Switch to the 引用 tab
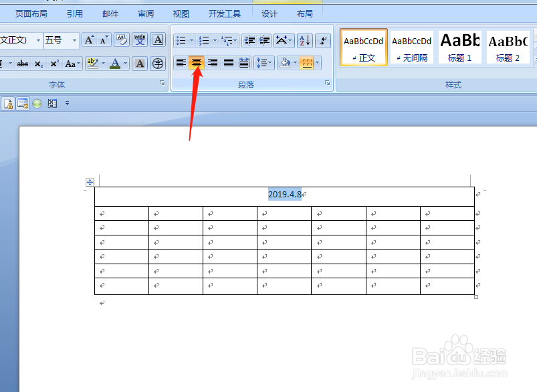 click(75, 13)
